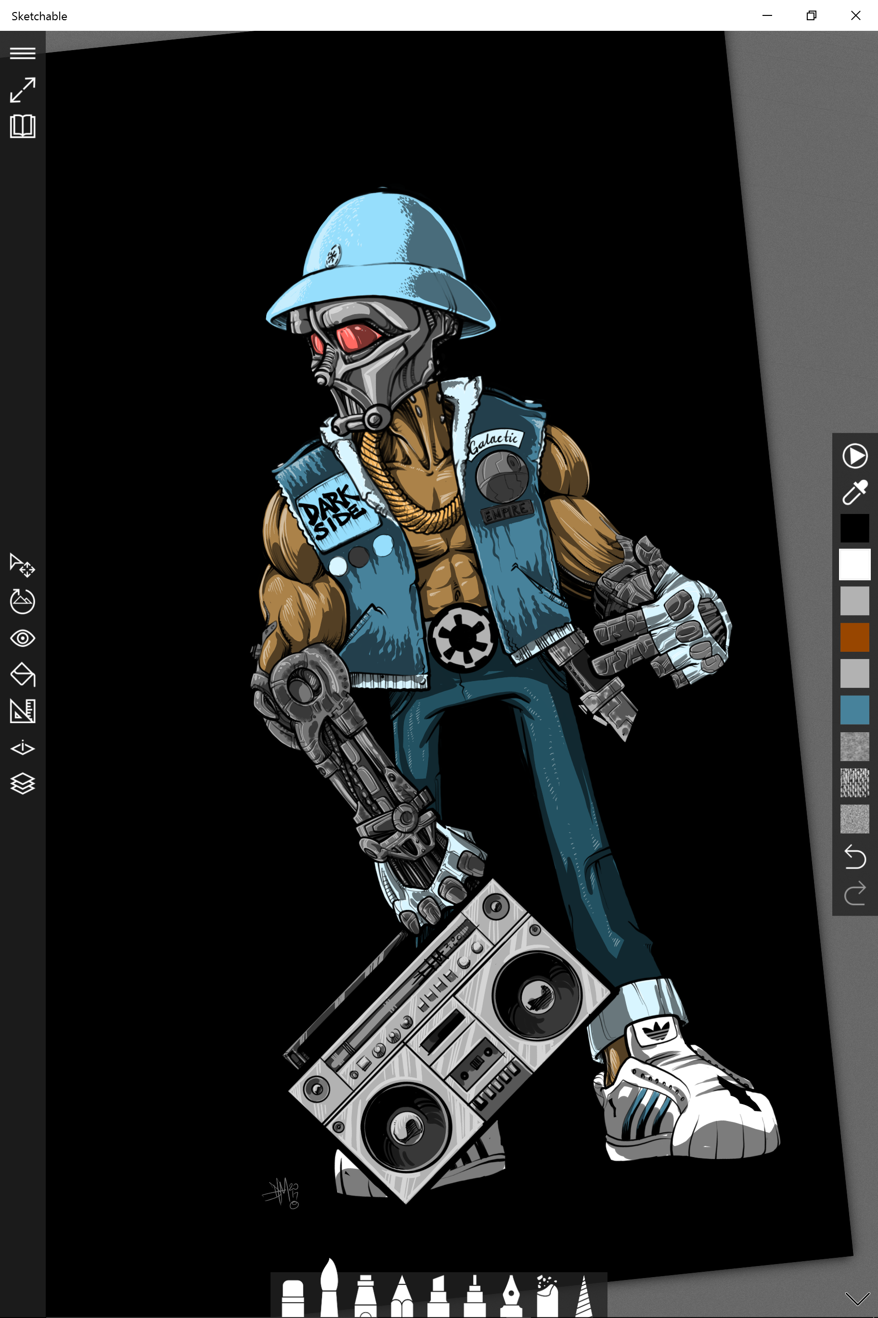Screen dimensions: 878x1318
Task: Open the import image tool
Action: tap(23, 601)
